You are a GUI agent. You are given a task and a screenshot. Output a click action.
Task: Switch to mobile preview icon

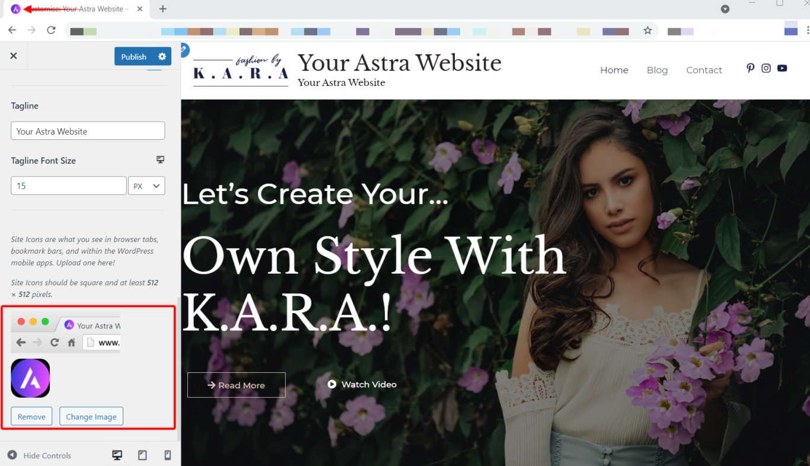pos(168,455)
